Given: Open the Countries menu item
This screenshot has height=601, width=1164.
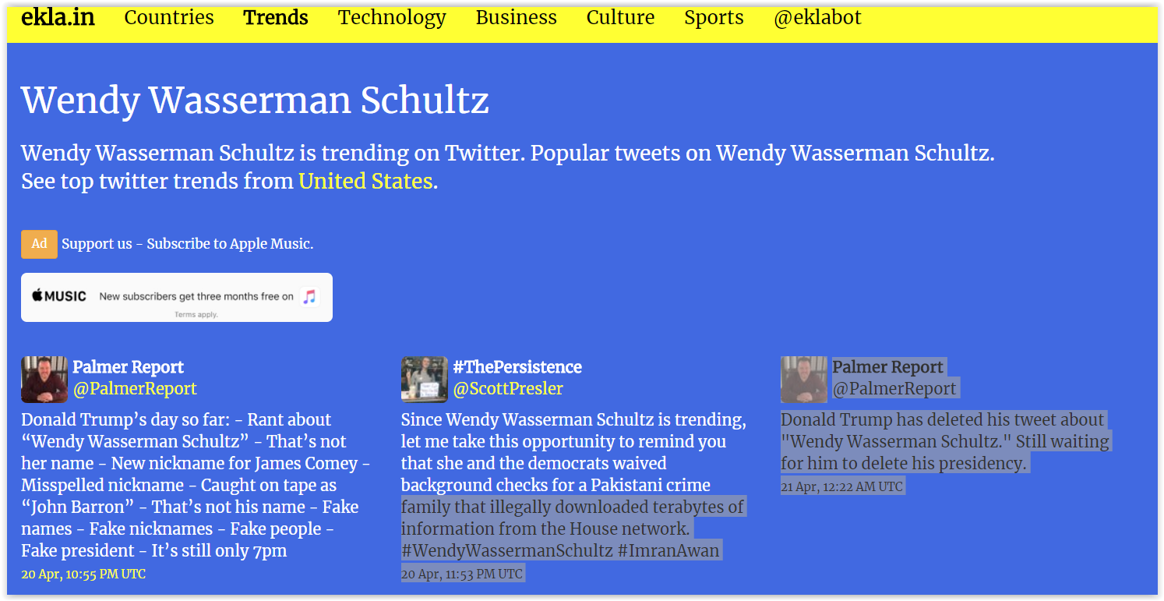Looking at the screenshot, I should 169,17.
